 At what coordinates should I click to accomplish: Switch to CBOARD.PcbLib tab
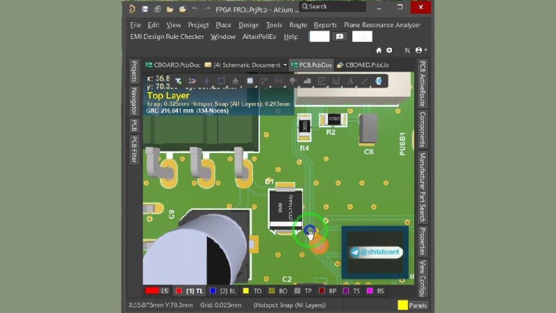click(x=363, y=65)
